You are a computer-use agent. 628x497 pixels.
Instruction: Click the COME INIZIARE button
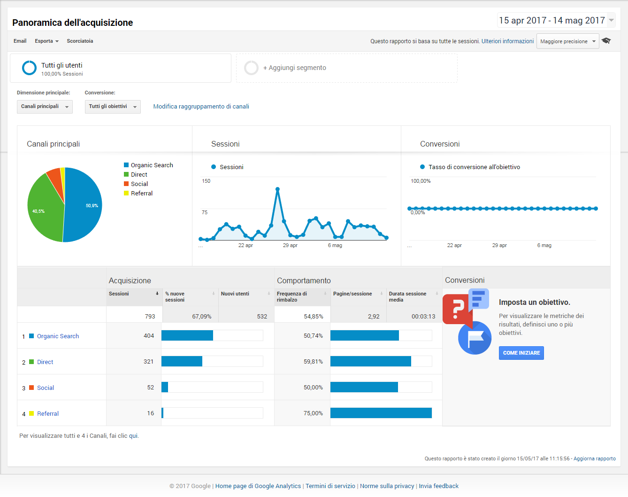(521, 353)
